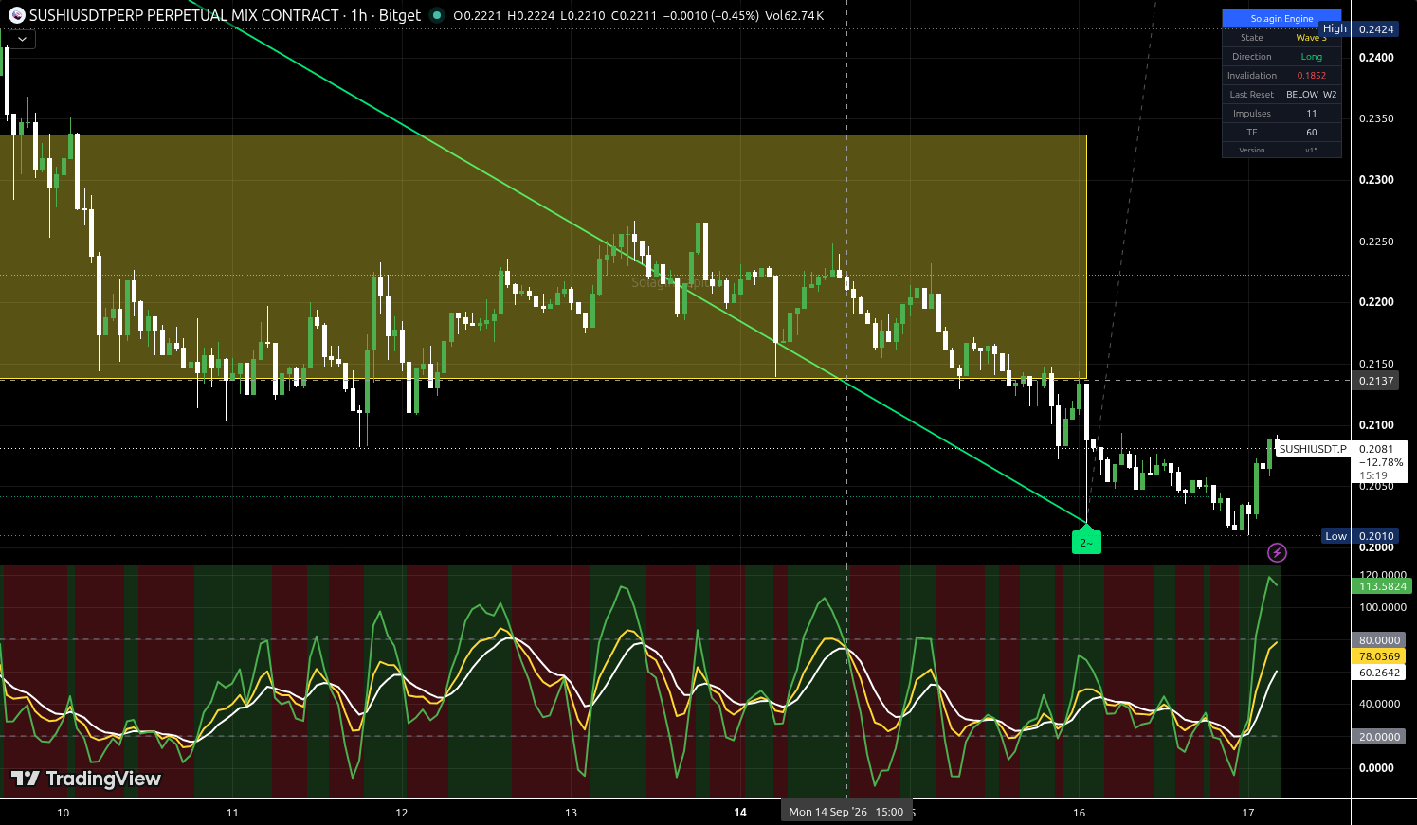
Task: Click the BELOW_W2 last reset value
Action: [1312, 95]
